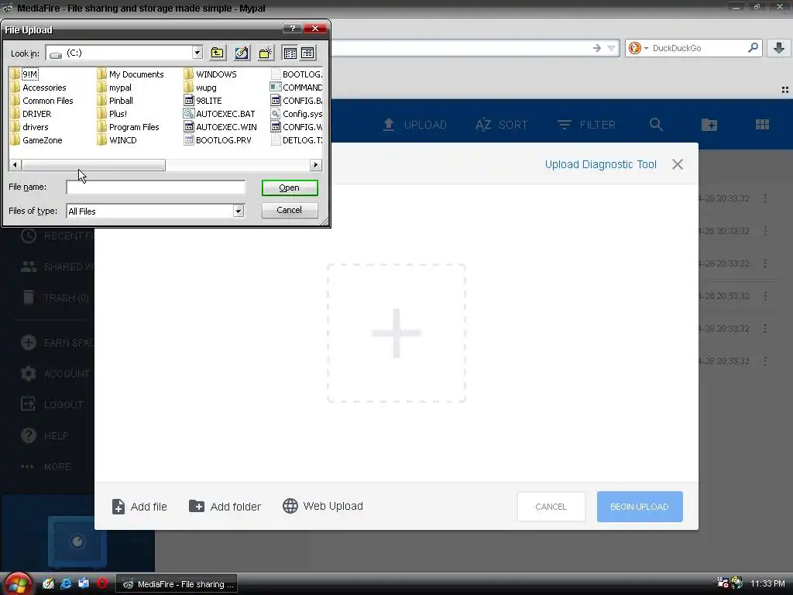The height and width of the screenshot is (595, 793).
Task: Switch to Details view in File Upload
Action: tap(307, 53)
